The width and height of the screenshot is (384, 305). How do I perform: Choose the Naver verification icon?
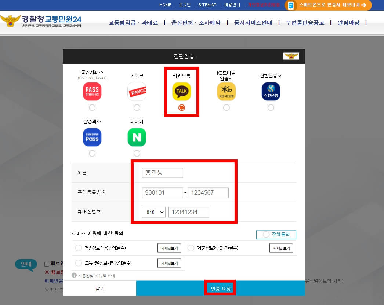pyautogui.click(x=137, y=137)
